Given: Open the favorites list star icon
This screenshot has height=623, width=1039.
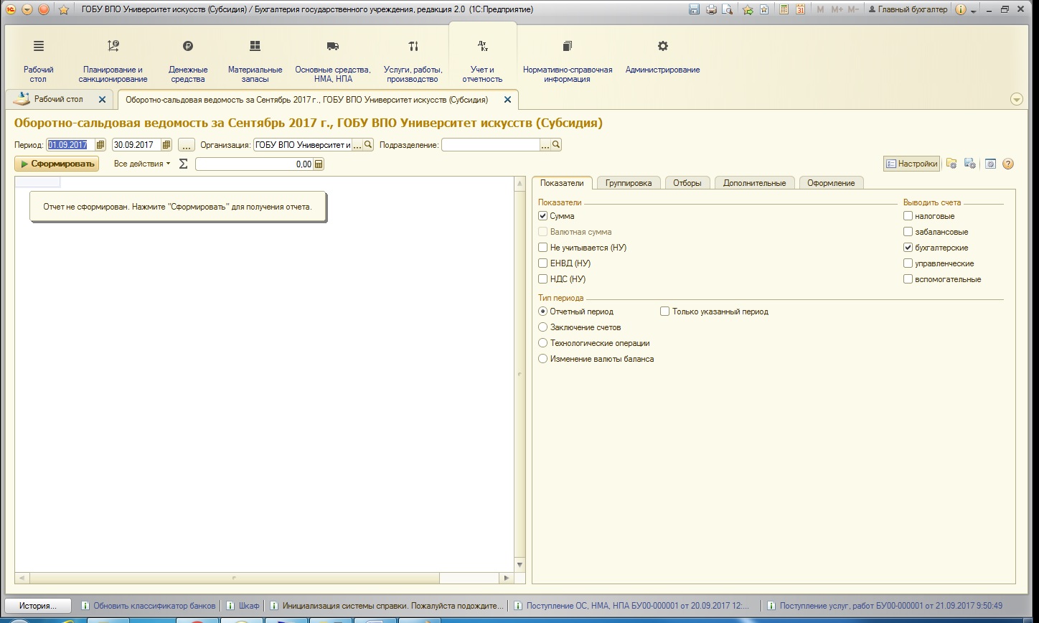Looking at the screenshot, I should click(x=764, y=9).
